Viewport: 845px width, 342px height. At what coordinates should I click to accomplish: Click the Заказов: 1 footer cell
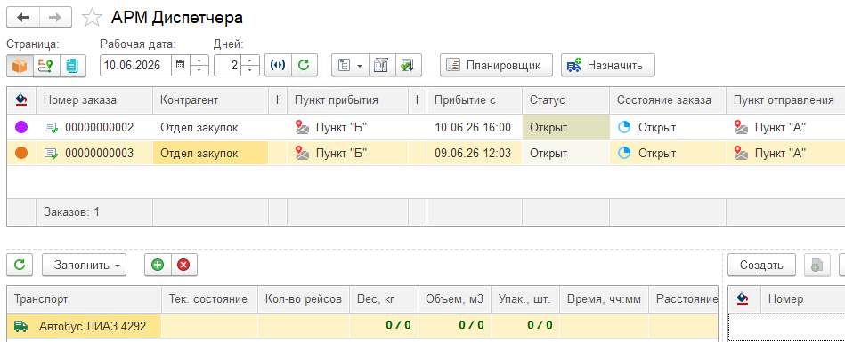(x=94, y=212)
